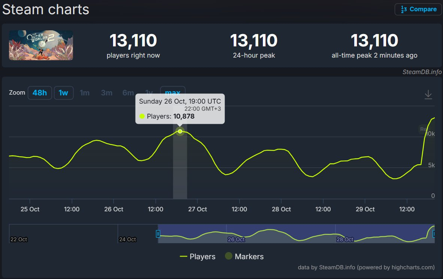Select the 6m zoom option
Image resolution: width=443 pixels, height=279 pixels.
tap(128, 93)
